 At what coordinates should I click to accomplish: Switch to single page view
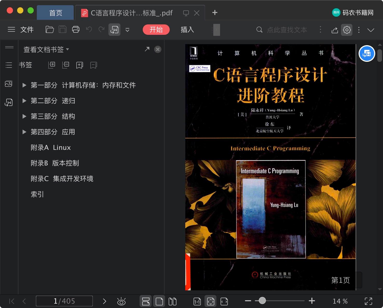point(159,301)
